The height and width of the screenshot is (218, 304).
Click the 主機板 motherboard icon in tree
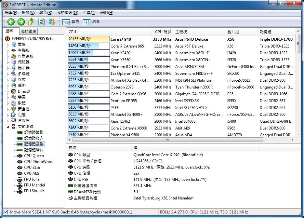pyautogui.click(x=14, y=50)
